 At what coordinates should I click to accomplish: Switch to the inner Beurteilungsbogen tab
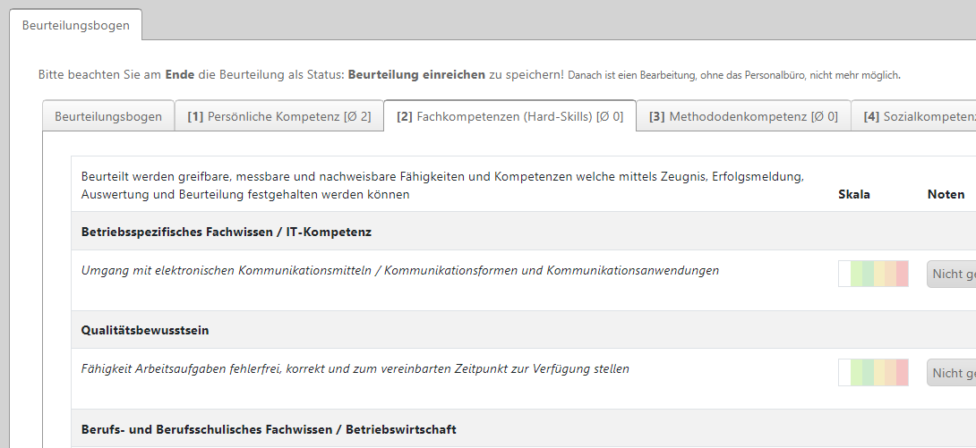(x=108, y=116)
